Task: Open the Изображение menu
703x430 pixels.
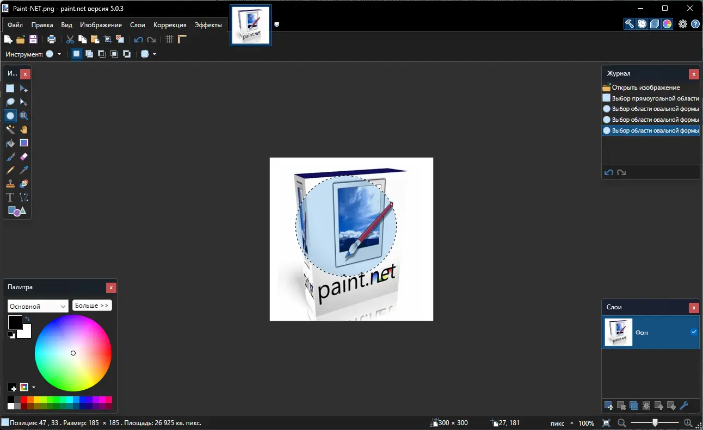Action: [x=101, y=25]
